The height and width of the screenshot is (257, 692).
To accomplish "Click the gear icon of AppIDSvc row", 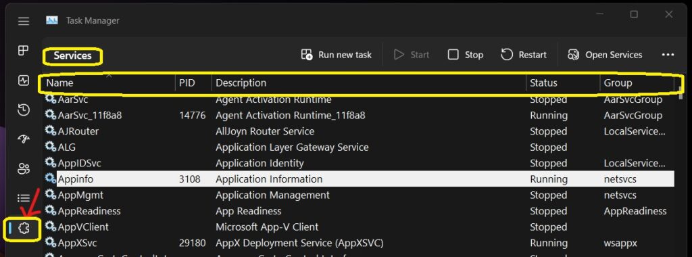I will point(51,162).
